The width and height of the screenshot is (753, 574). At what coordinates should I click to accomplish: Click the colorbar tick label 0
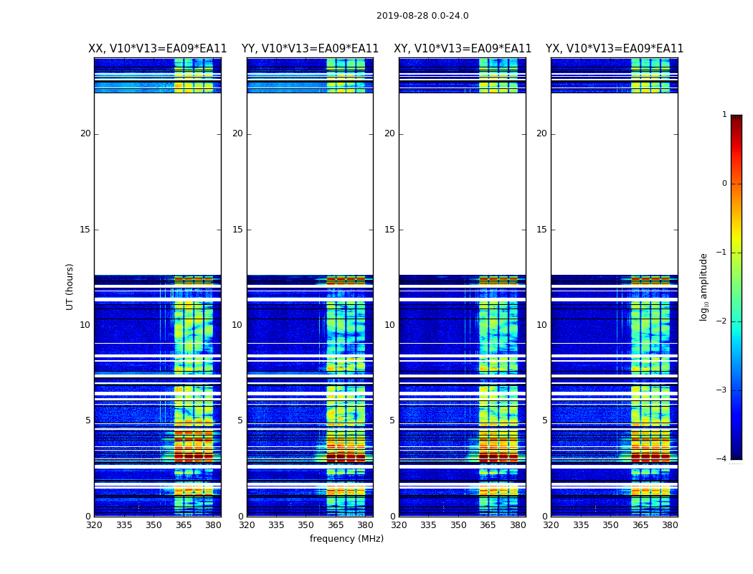point(724,184)
